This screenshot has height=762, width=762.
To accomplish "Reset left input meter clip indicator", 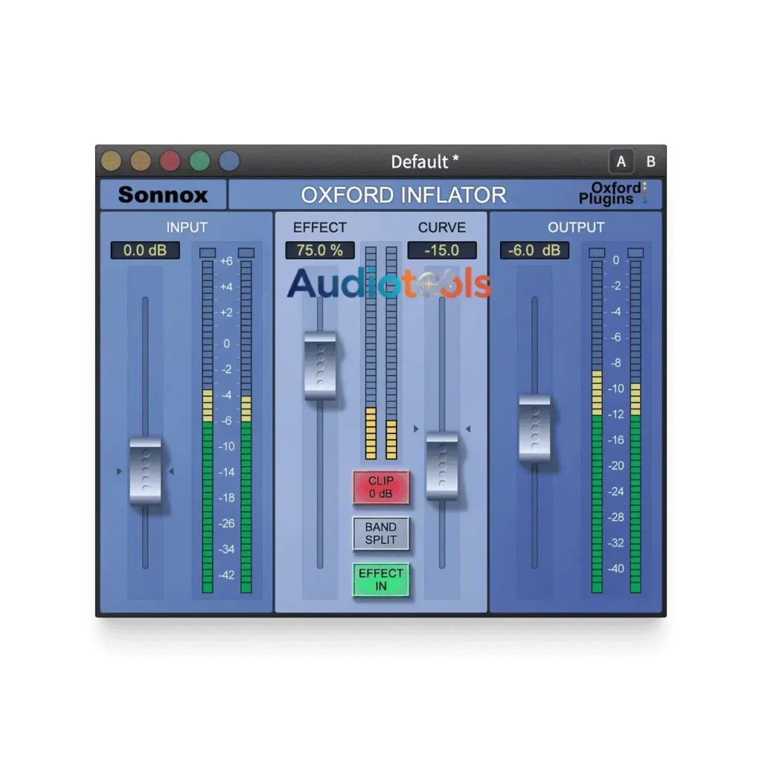I will click(x=208, y=253).
